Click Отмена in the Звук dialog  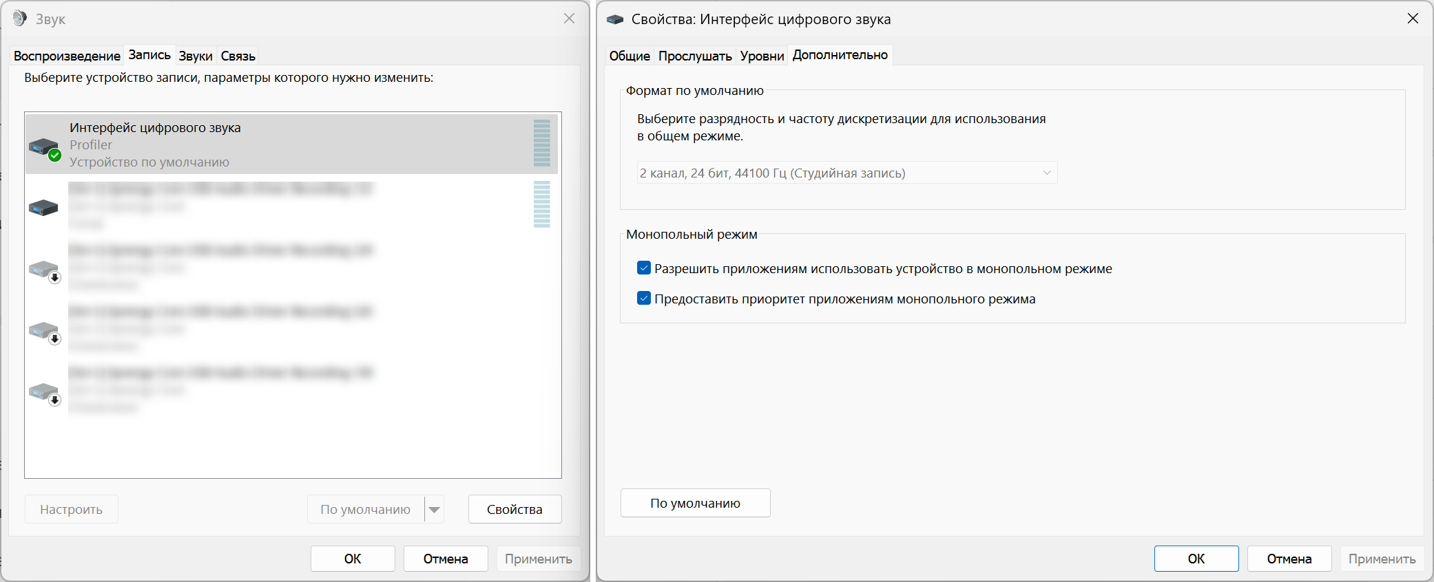click(445, 559)
